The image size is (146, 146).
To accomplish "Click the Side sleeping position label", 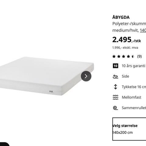I will click(x=125, y=76).
